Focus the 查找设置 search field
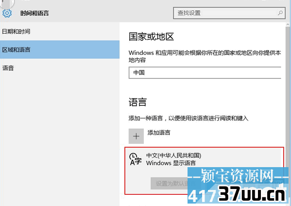The height and width of the screenshot is (206, 291). coord(229,13)
